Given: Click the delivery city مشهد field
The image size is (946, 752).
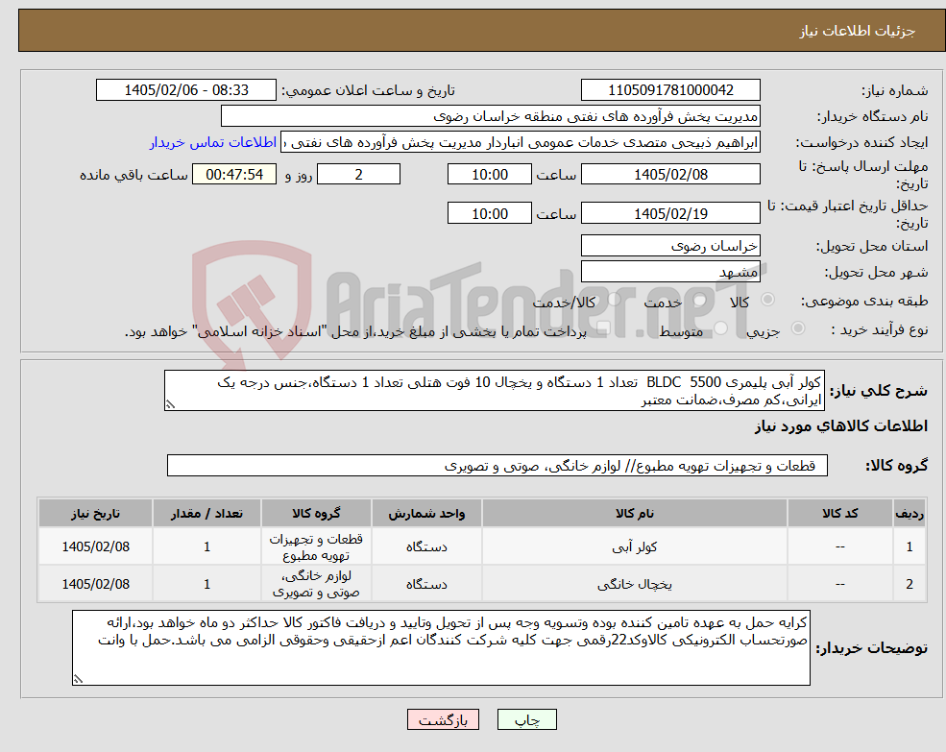Looking at the screenshot, I should coord(670,272).
